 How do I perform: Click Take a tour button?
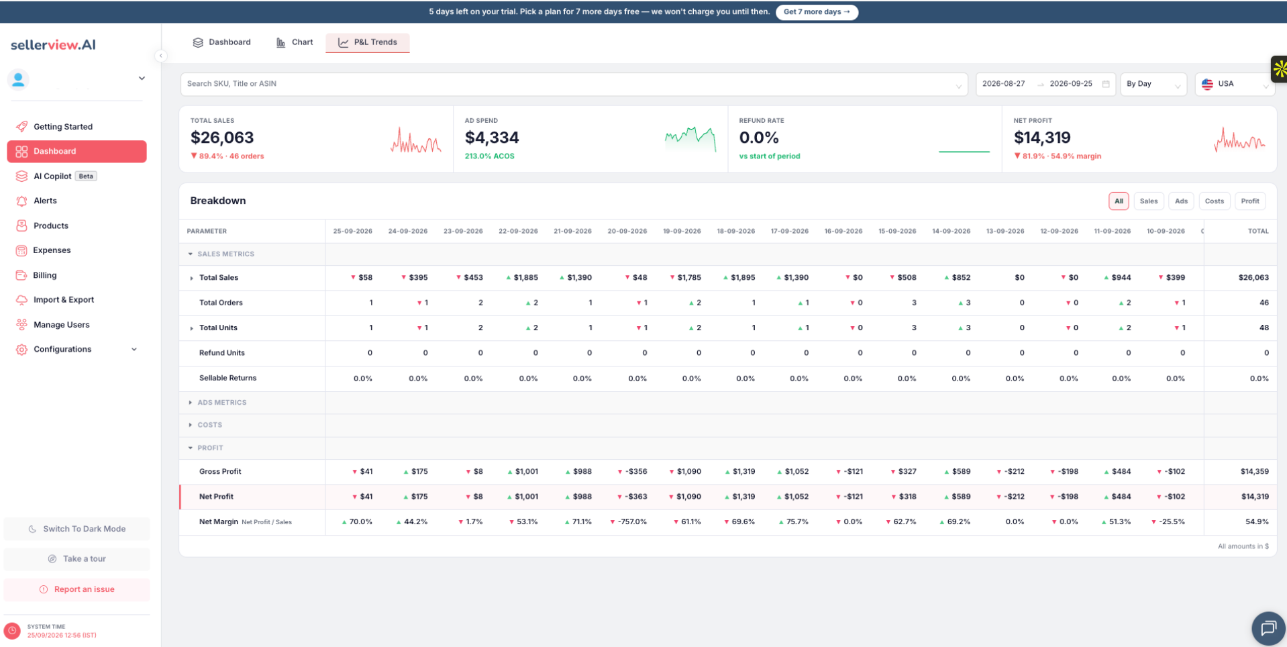pos(77,559)
